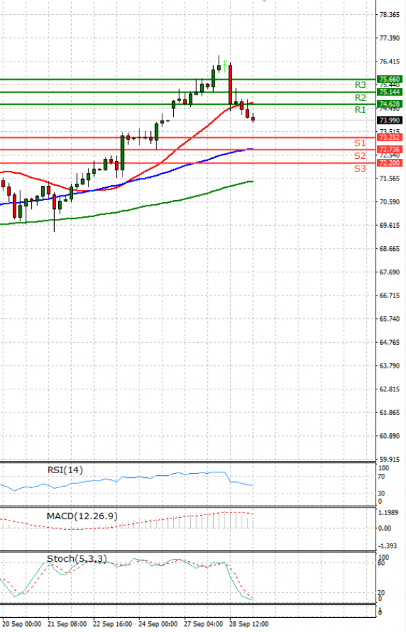Click the 20 Sep 00:00 time label
The width and height of the screenshot is (406, 632).
click(x=22, y=624)
